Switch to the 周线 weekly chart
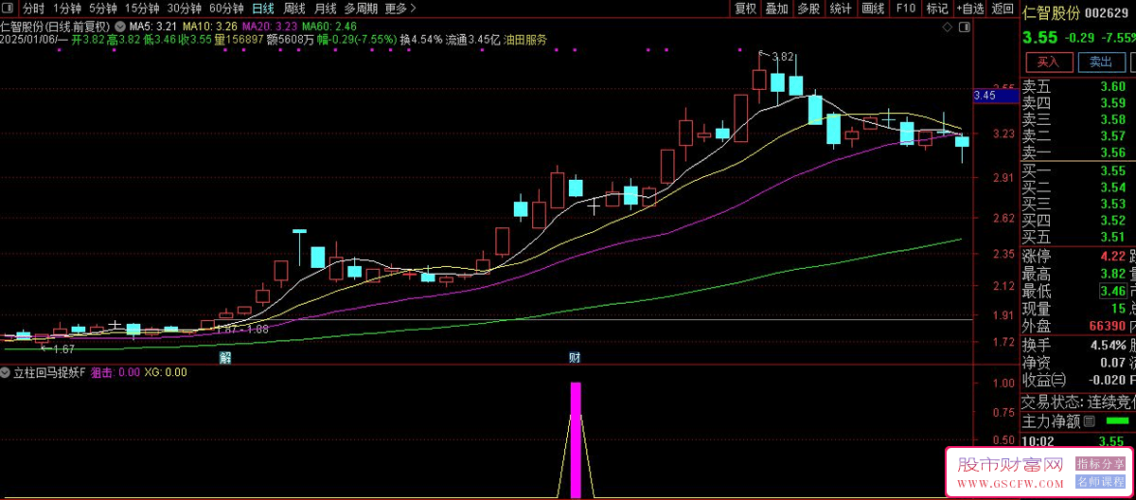Viewport: 1136px width, 500px height. (x=294, y=9)
